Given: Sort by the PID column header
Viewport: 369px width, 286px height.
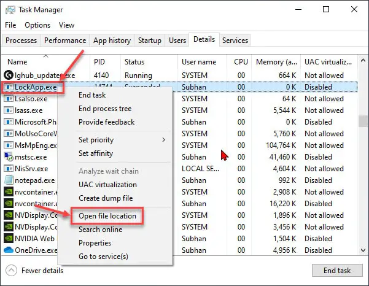Looking at the screenshot, I should coord(105,62).
